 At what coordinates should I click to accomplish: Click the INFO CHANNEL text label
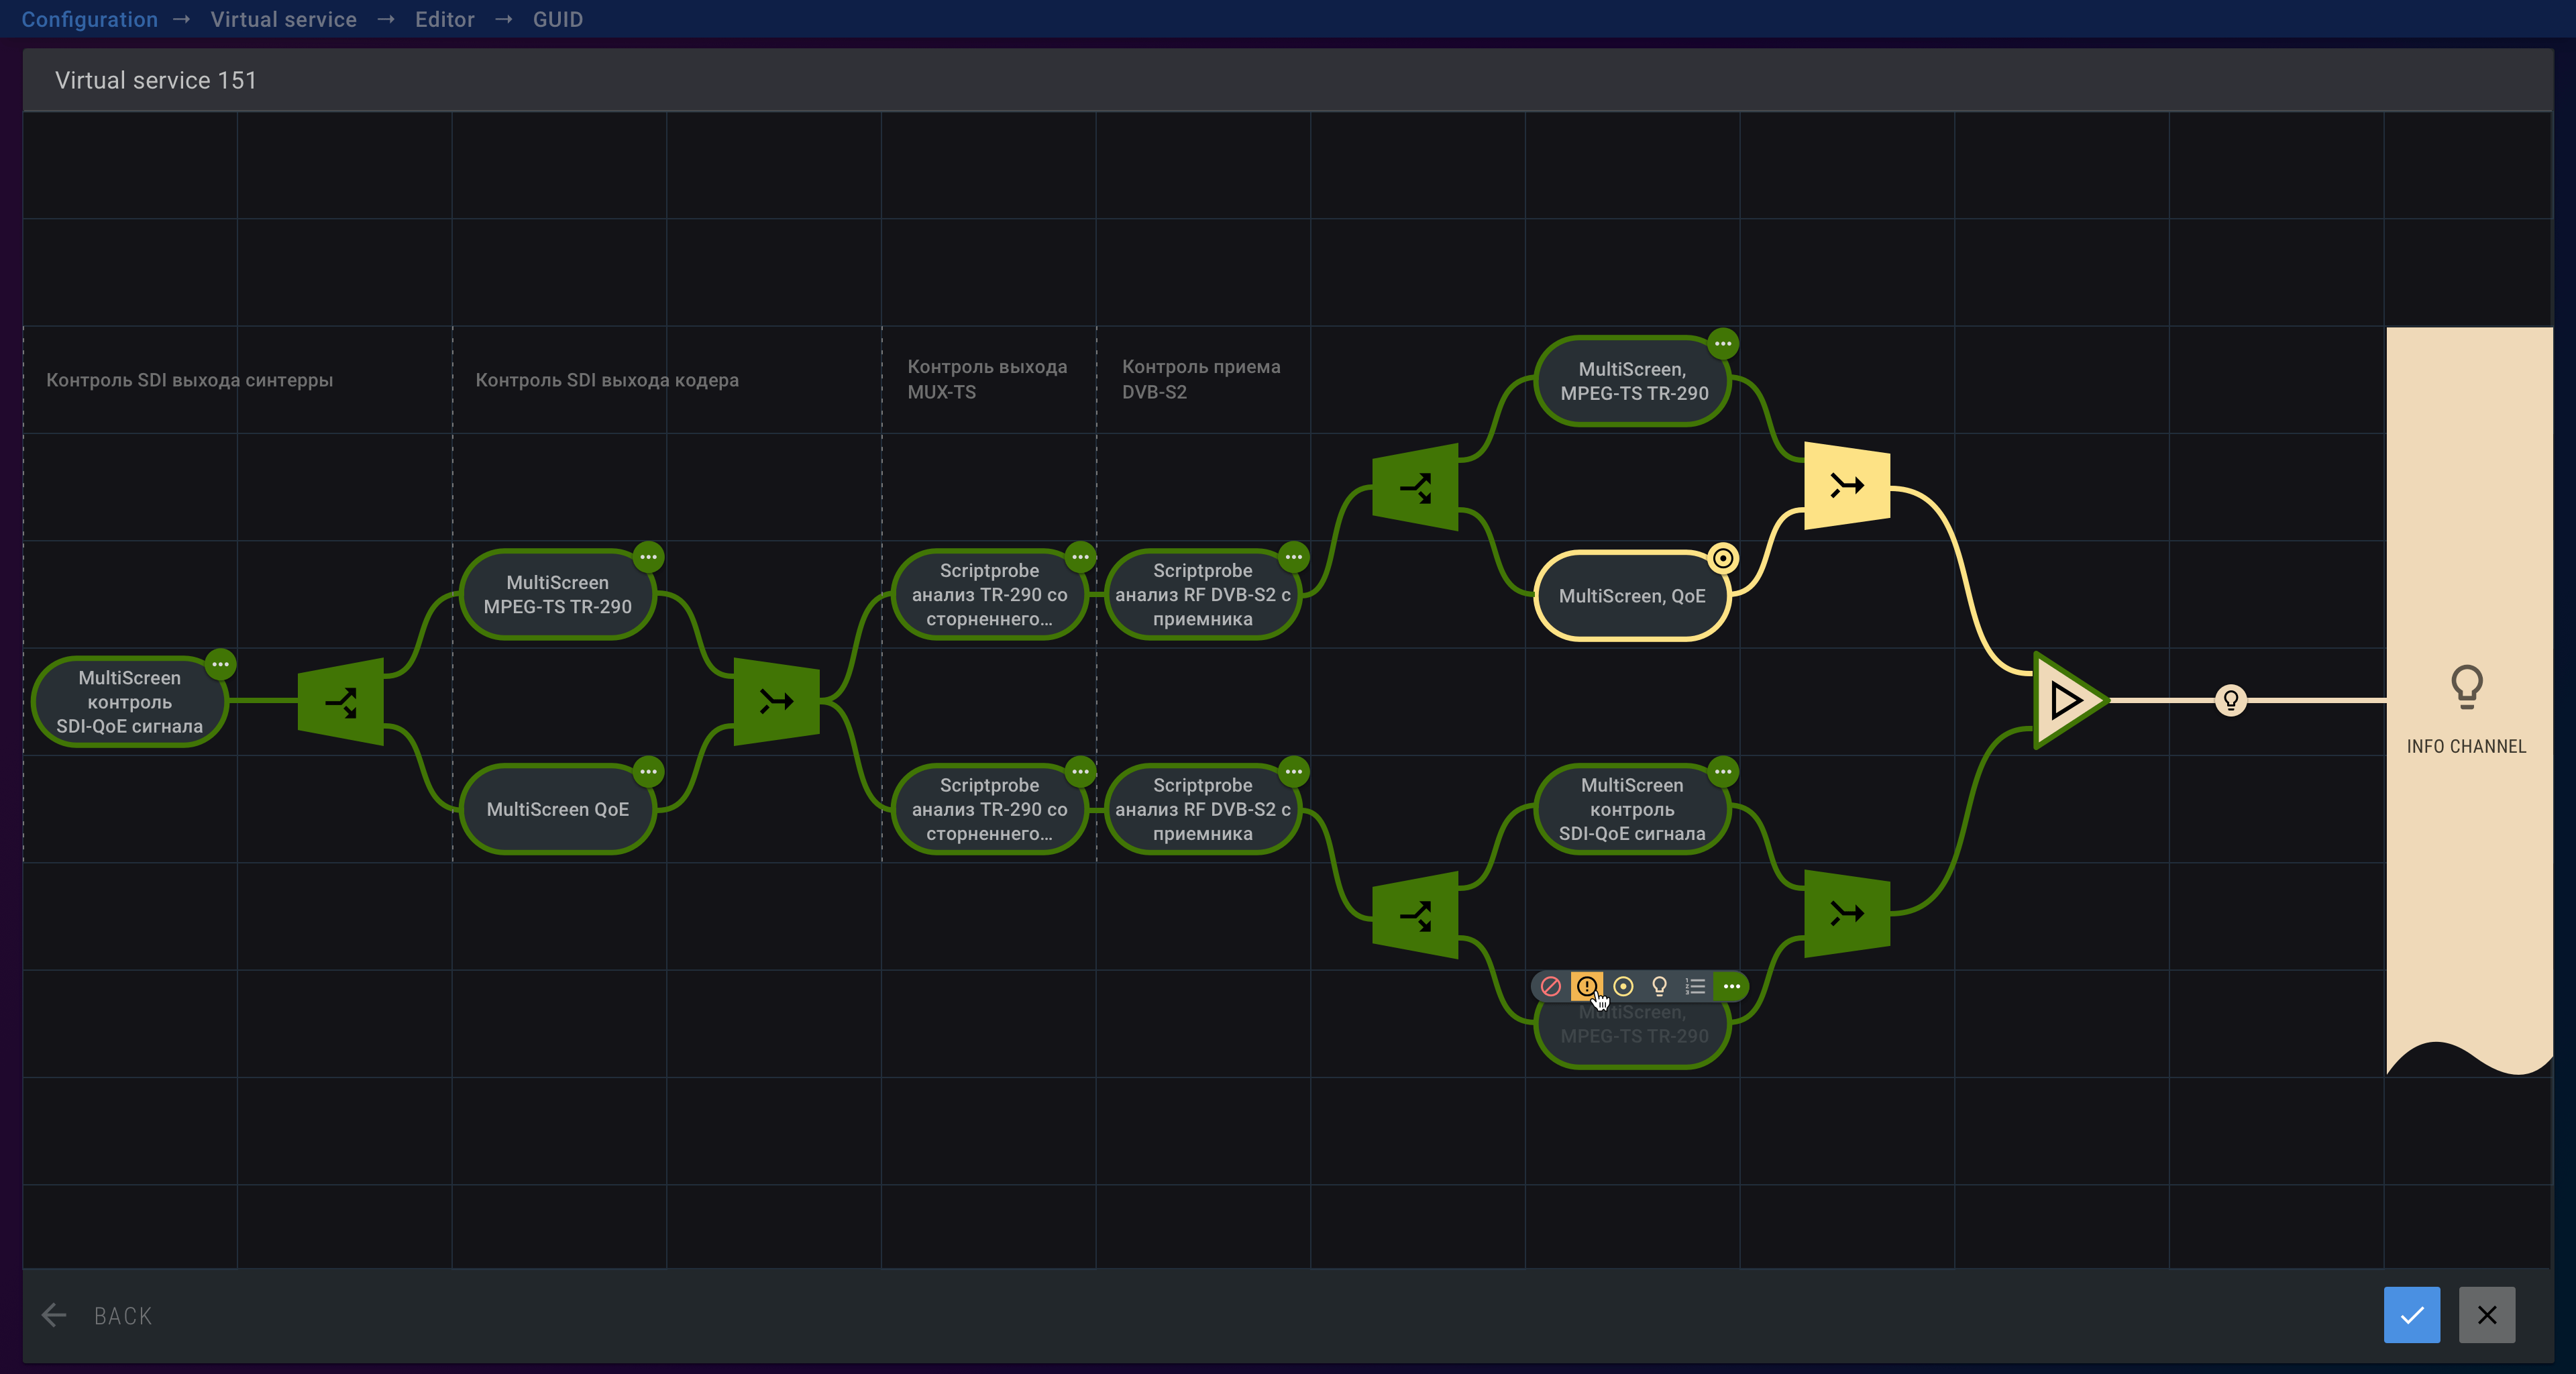[2466, 746]
